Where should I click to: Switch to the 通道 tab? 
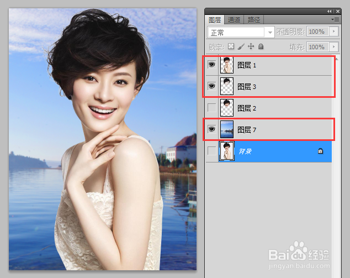coord(234,20)
